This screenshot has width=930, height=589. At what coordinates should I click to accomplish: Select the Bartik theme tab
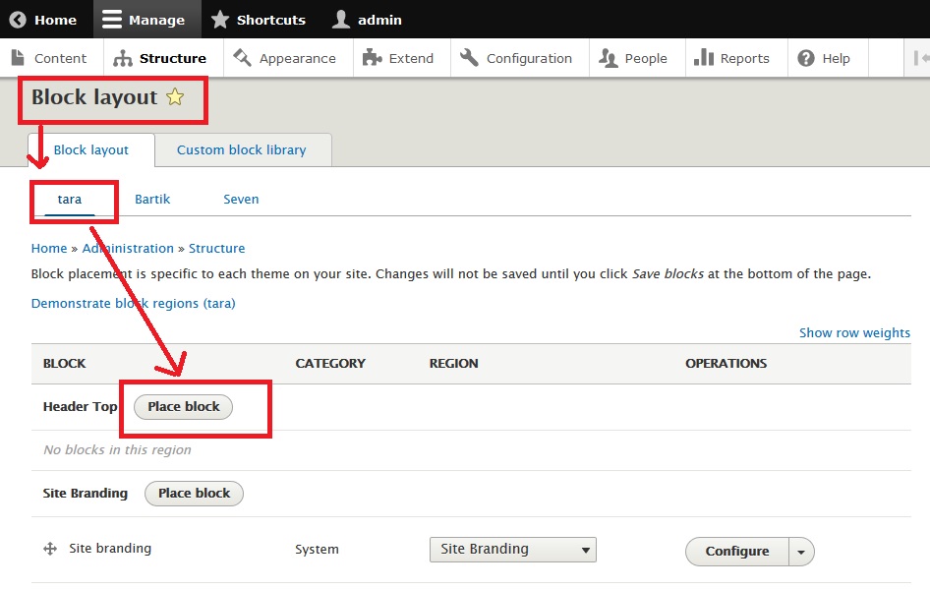[152, 199]
